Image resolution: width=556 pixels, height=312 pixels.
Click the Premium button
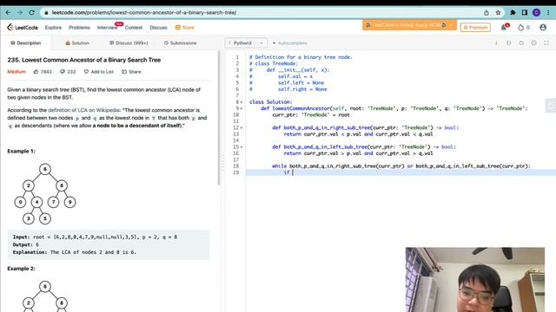click(x=475, y=27)
